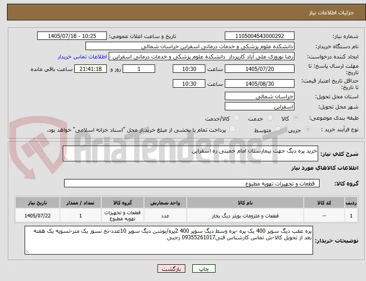Click the اسفراین city field

coord(260,107)
